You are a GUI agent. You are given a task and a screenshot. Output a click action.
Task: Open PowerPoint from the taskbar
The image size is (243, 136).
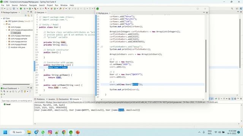point(77,132)
